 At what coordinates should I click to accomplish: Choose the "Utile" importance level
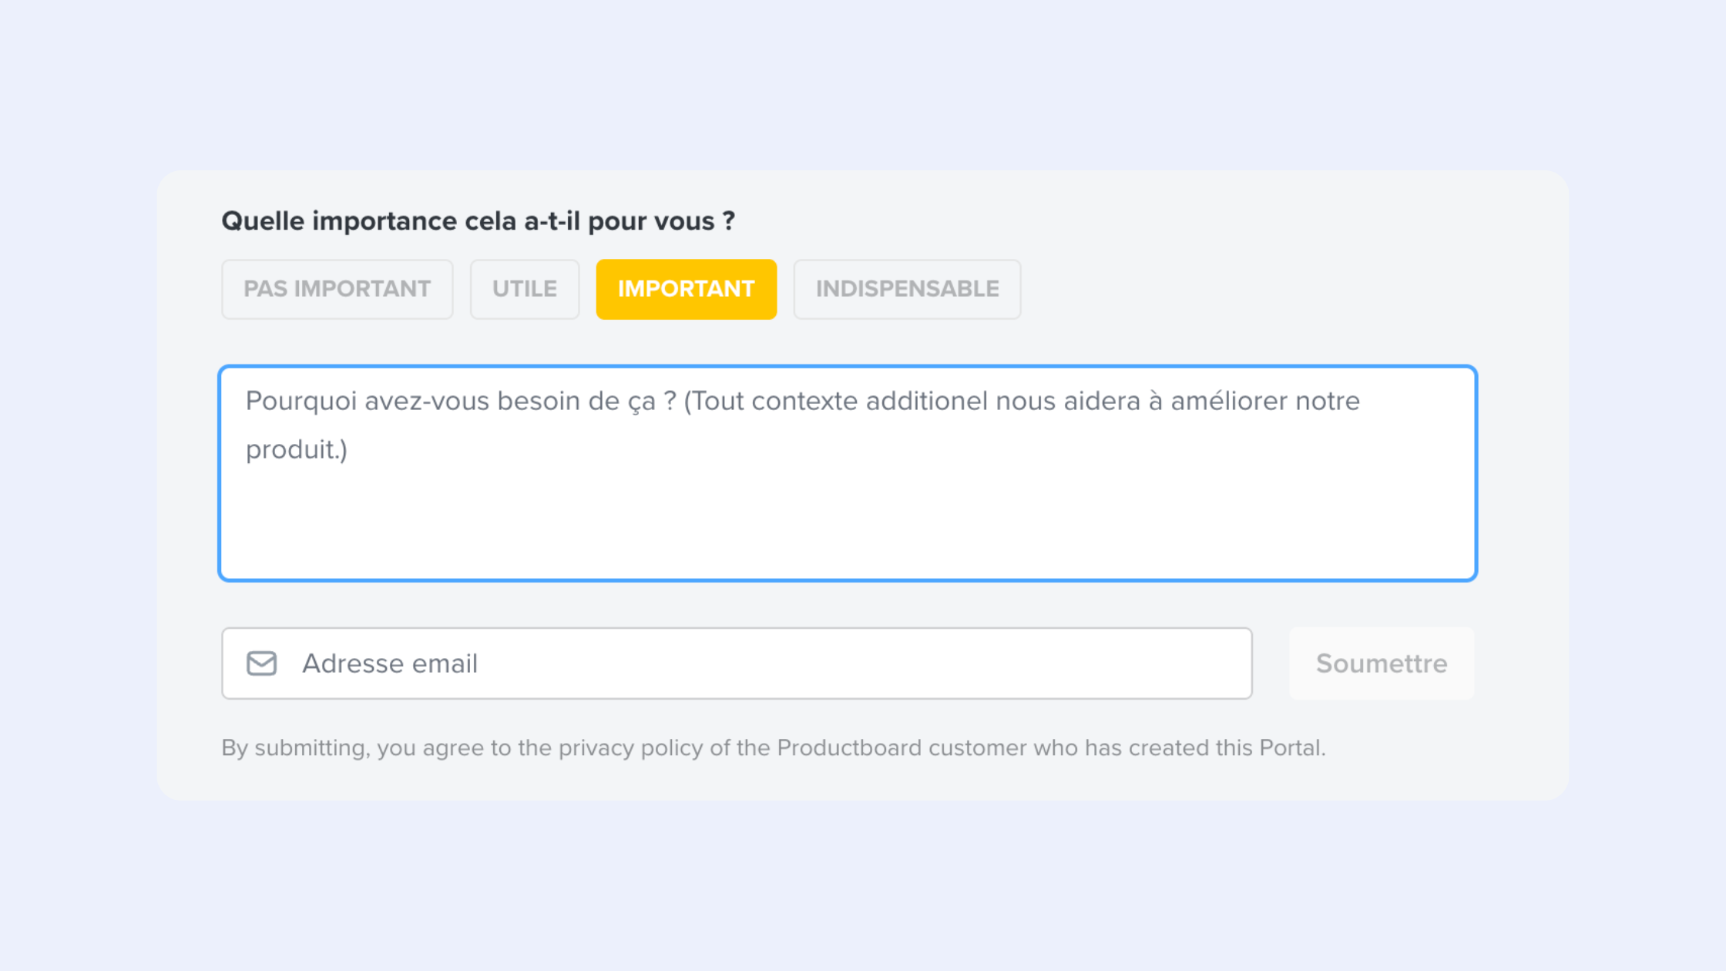pos(524,289)
